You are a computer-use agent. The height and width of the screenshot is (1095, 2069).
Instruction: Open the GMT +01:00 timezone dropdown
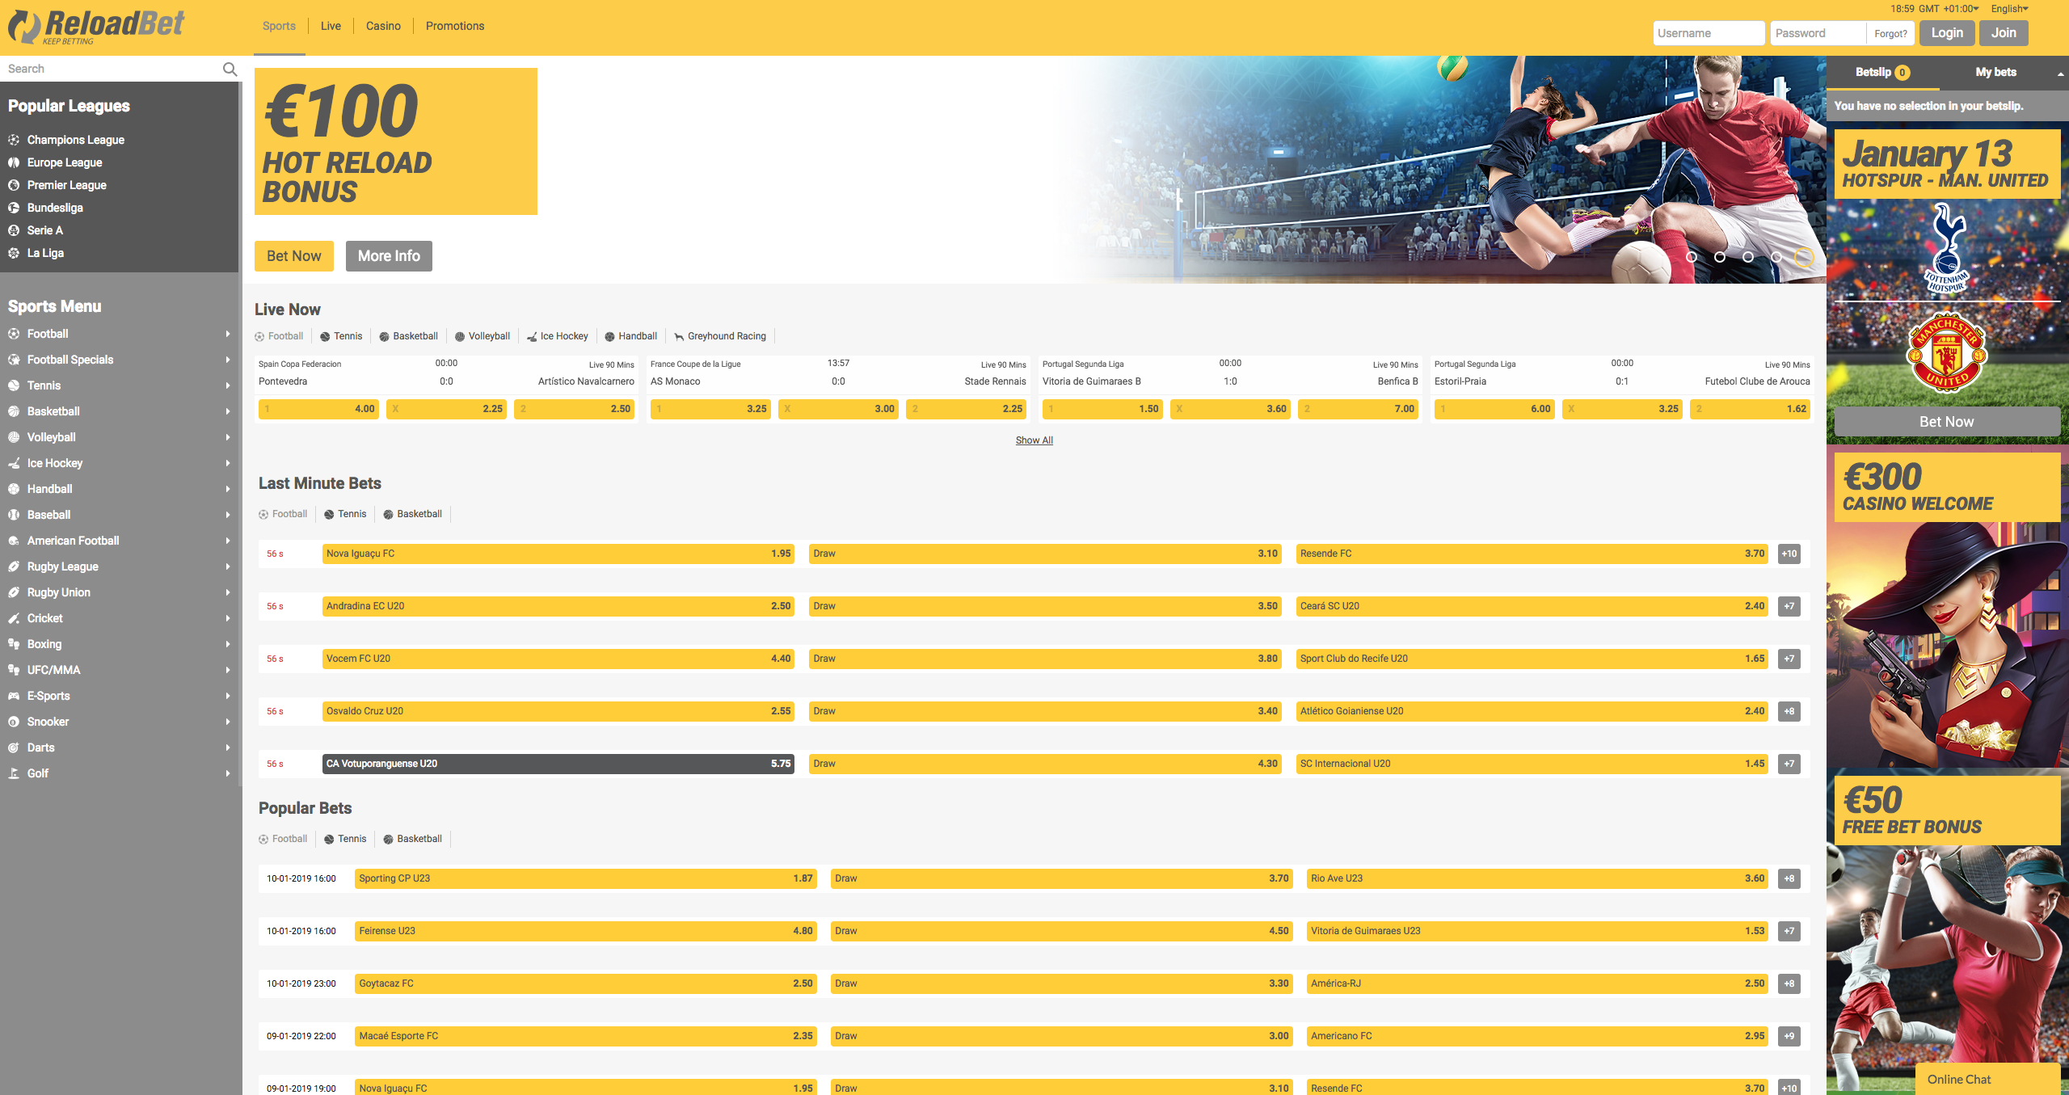(1949, 9)
